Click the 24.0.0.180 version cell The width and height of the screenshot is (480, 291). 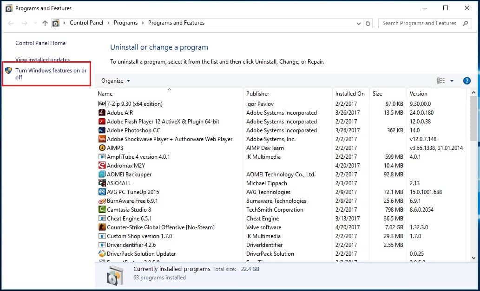[421, 113]
